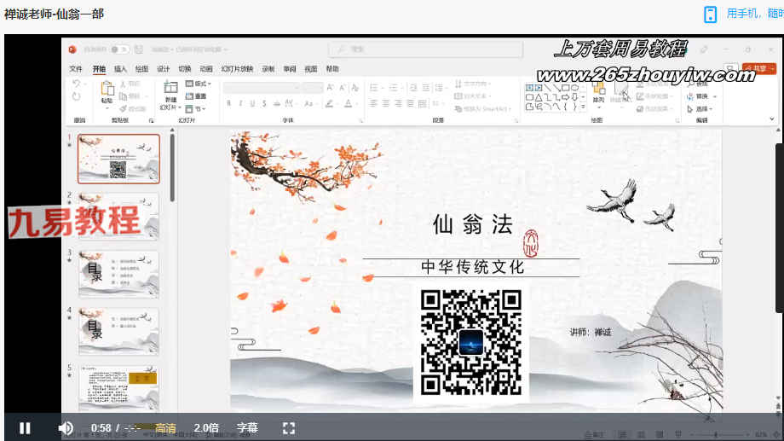This screenshot has height=441, width=784.
Task: Click the save icon in title bar
Action: click(x=139, y=49)
